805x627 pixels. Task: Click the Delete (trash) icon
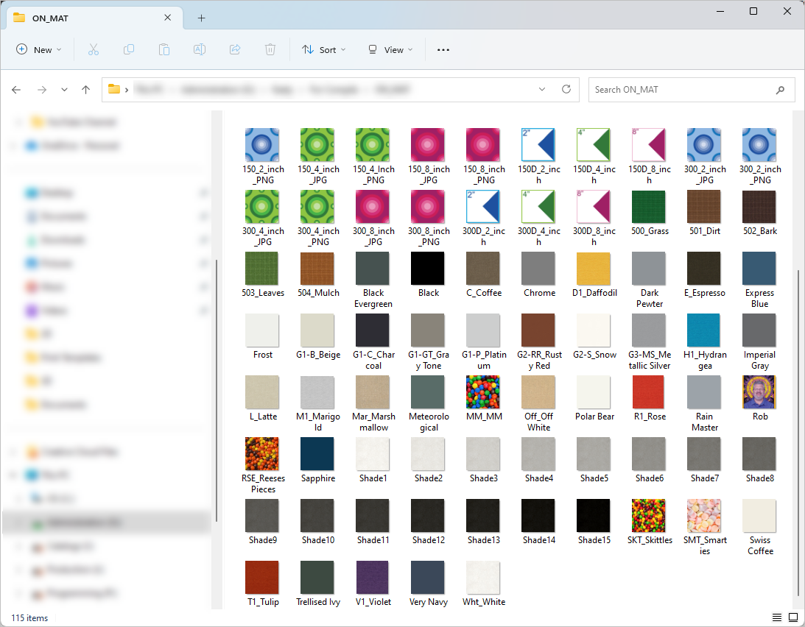coord(270,49)
